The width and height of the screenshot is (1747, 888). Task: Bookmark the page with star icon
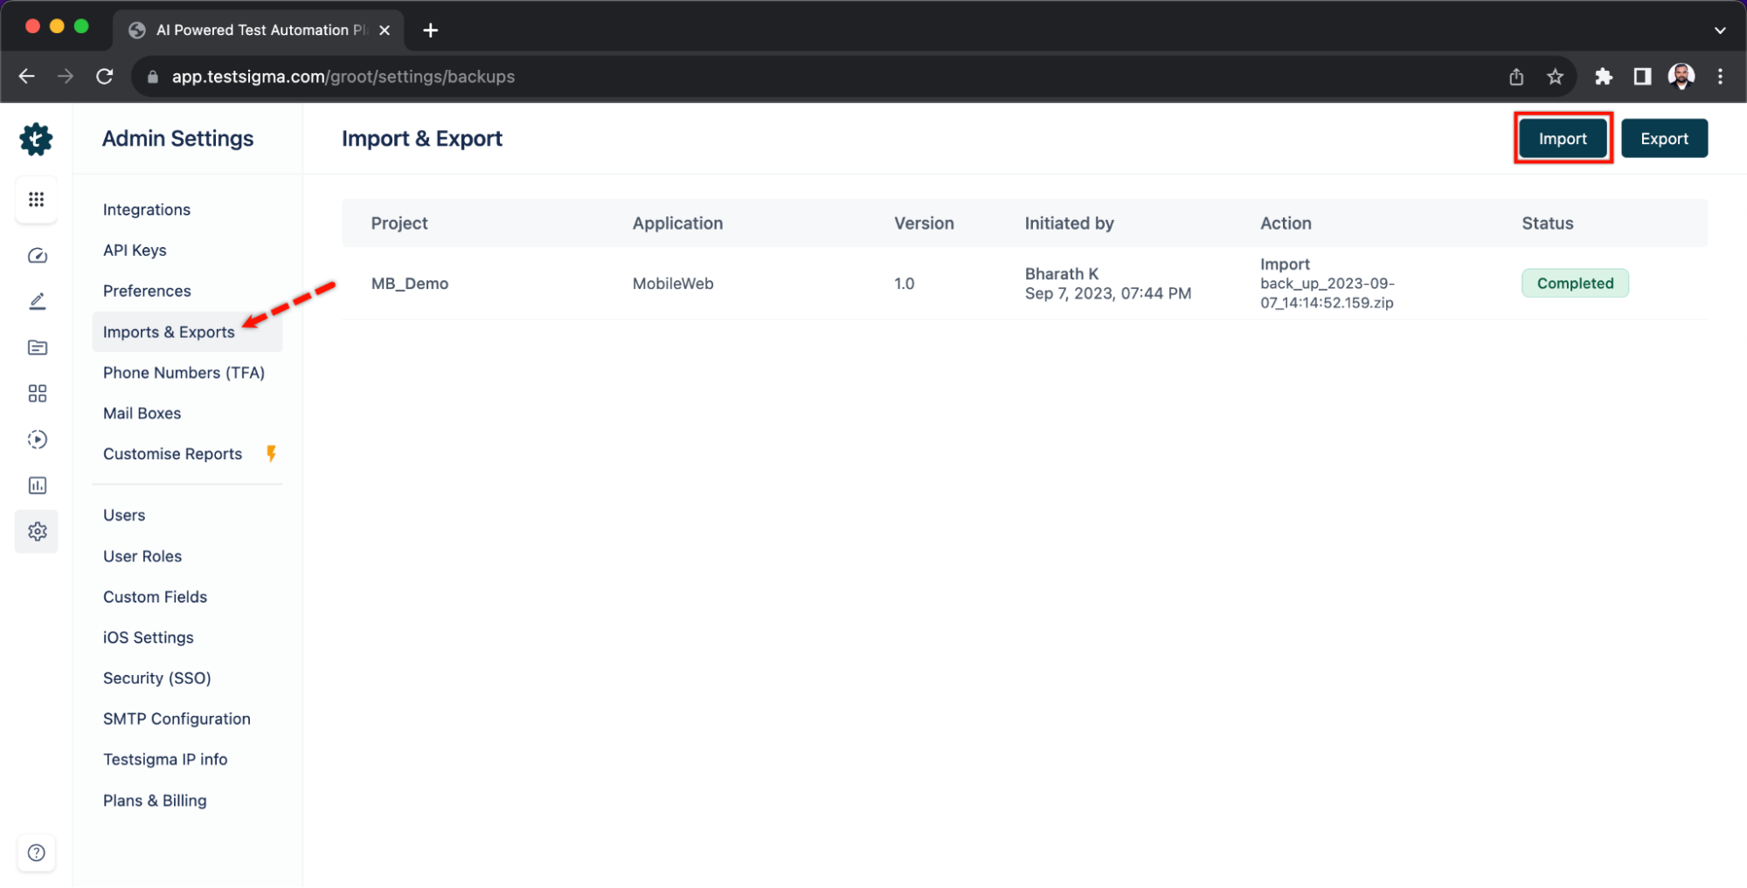coord(1555,77)
